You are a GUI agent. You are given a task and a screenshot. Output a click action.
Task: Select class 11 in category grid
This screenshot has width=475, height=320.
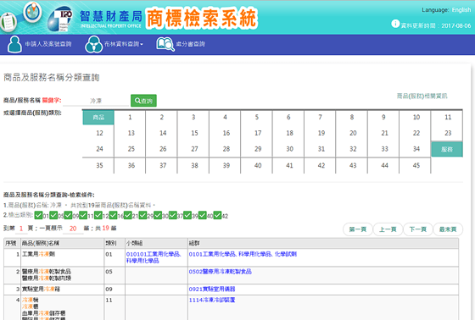point(448,118)
